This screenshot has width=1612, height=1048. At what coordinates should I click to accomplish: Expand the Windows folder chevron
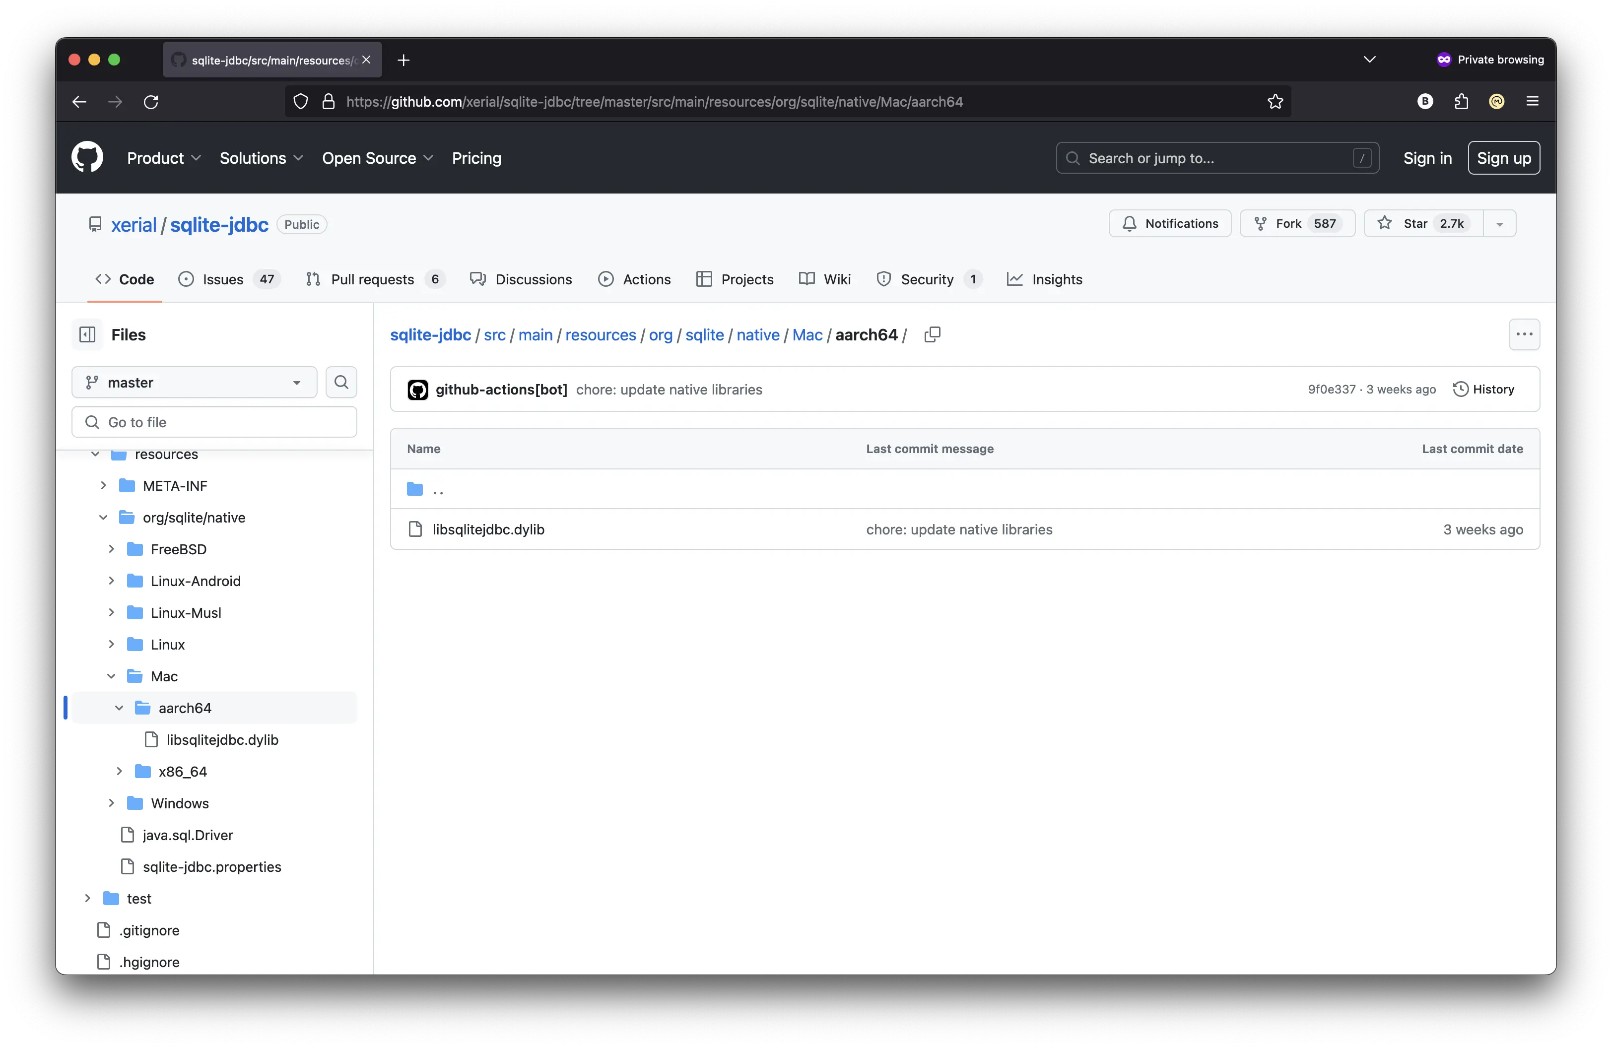point(111,803)
